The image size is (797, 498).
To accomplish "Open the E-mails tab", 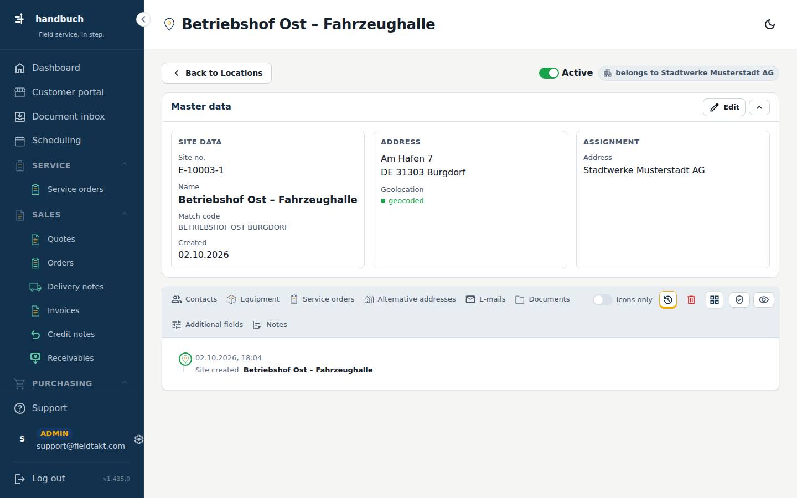I will pos(485,299).
